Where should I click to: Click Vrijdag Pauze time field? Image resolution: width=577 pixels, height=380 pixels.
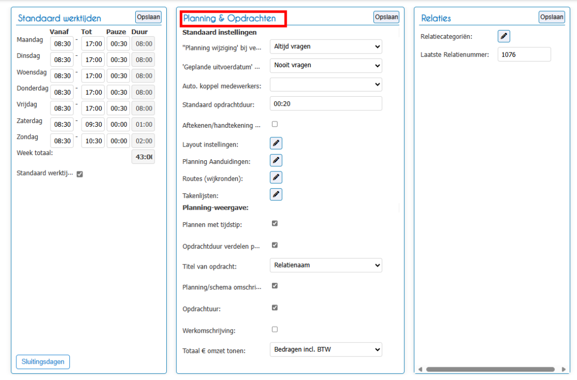(118, 108)
